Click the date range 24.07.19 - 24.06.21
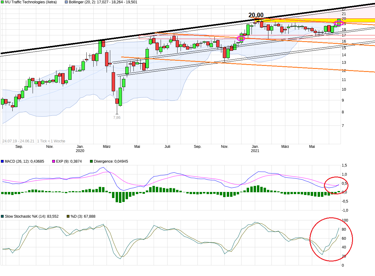 pos(18,141)
